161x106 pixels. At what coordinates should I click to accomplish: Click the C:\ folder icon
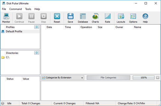click(x=3, y=57)
